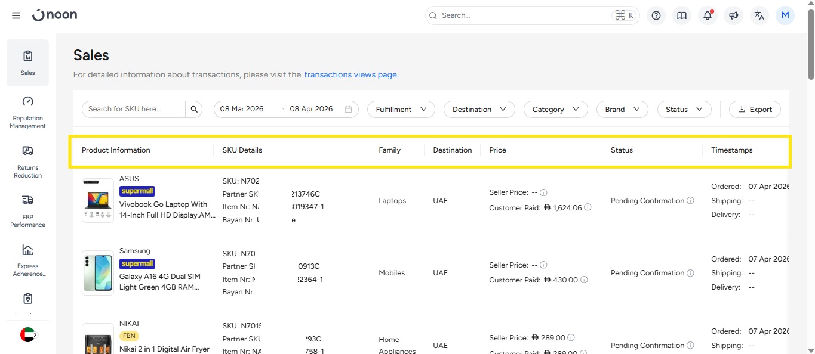The image size is (815, 354).
Task: Open the user profile avatar M
Action: click(x=785, y=15)
